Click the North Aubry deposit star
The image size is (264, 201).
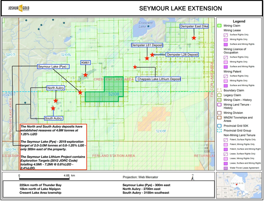pyautogui.click(x=56, y=101)
